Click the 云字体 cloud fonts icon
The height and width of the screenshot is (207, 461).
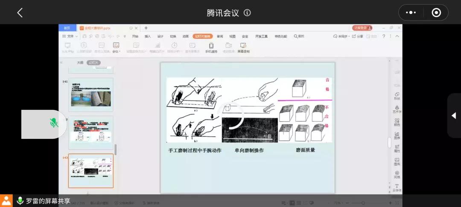[397, 187]
